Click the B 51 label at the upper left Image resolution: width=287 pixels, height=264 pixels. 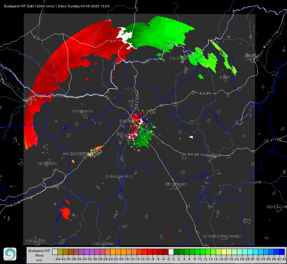pos(37,38)
